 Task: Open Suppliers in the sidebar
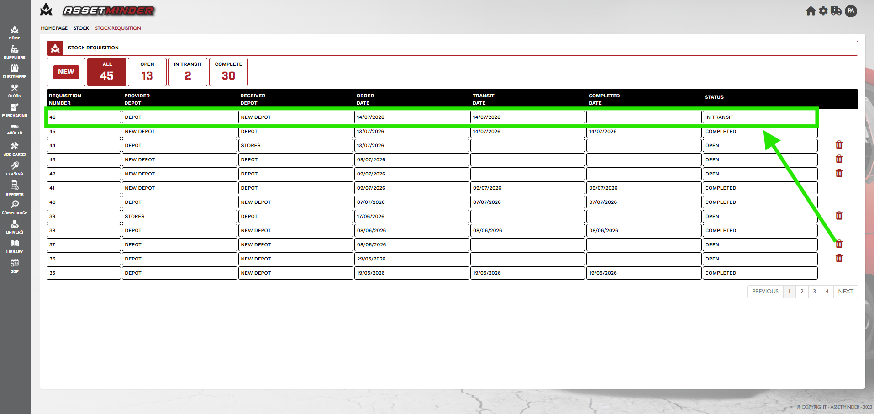(15, 52)
